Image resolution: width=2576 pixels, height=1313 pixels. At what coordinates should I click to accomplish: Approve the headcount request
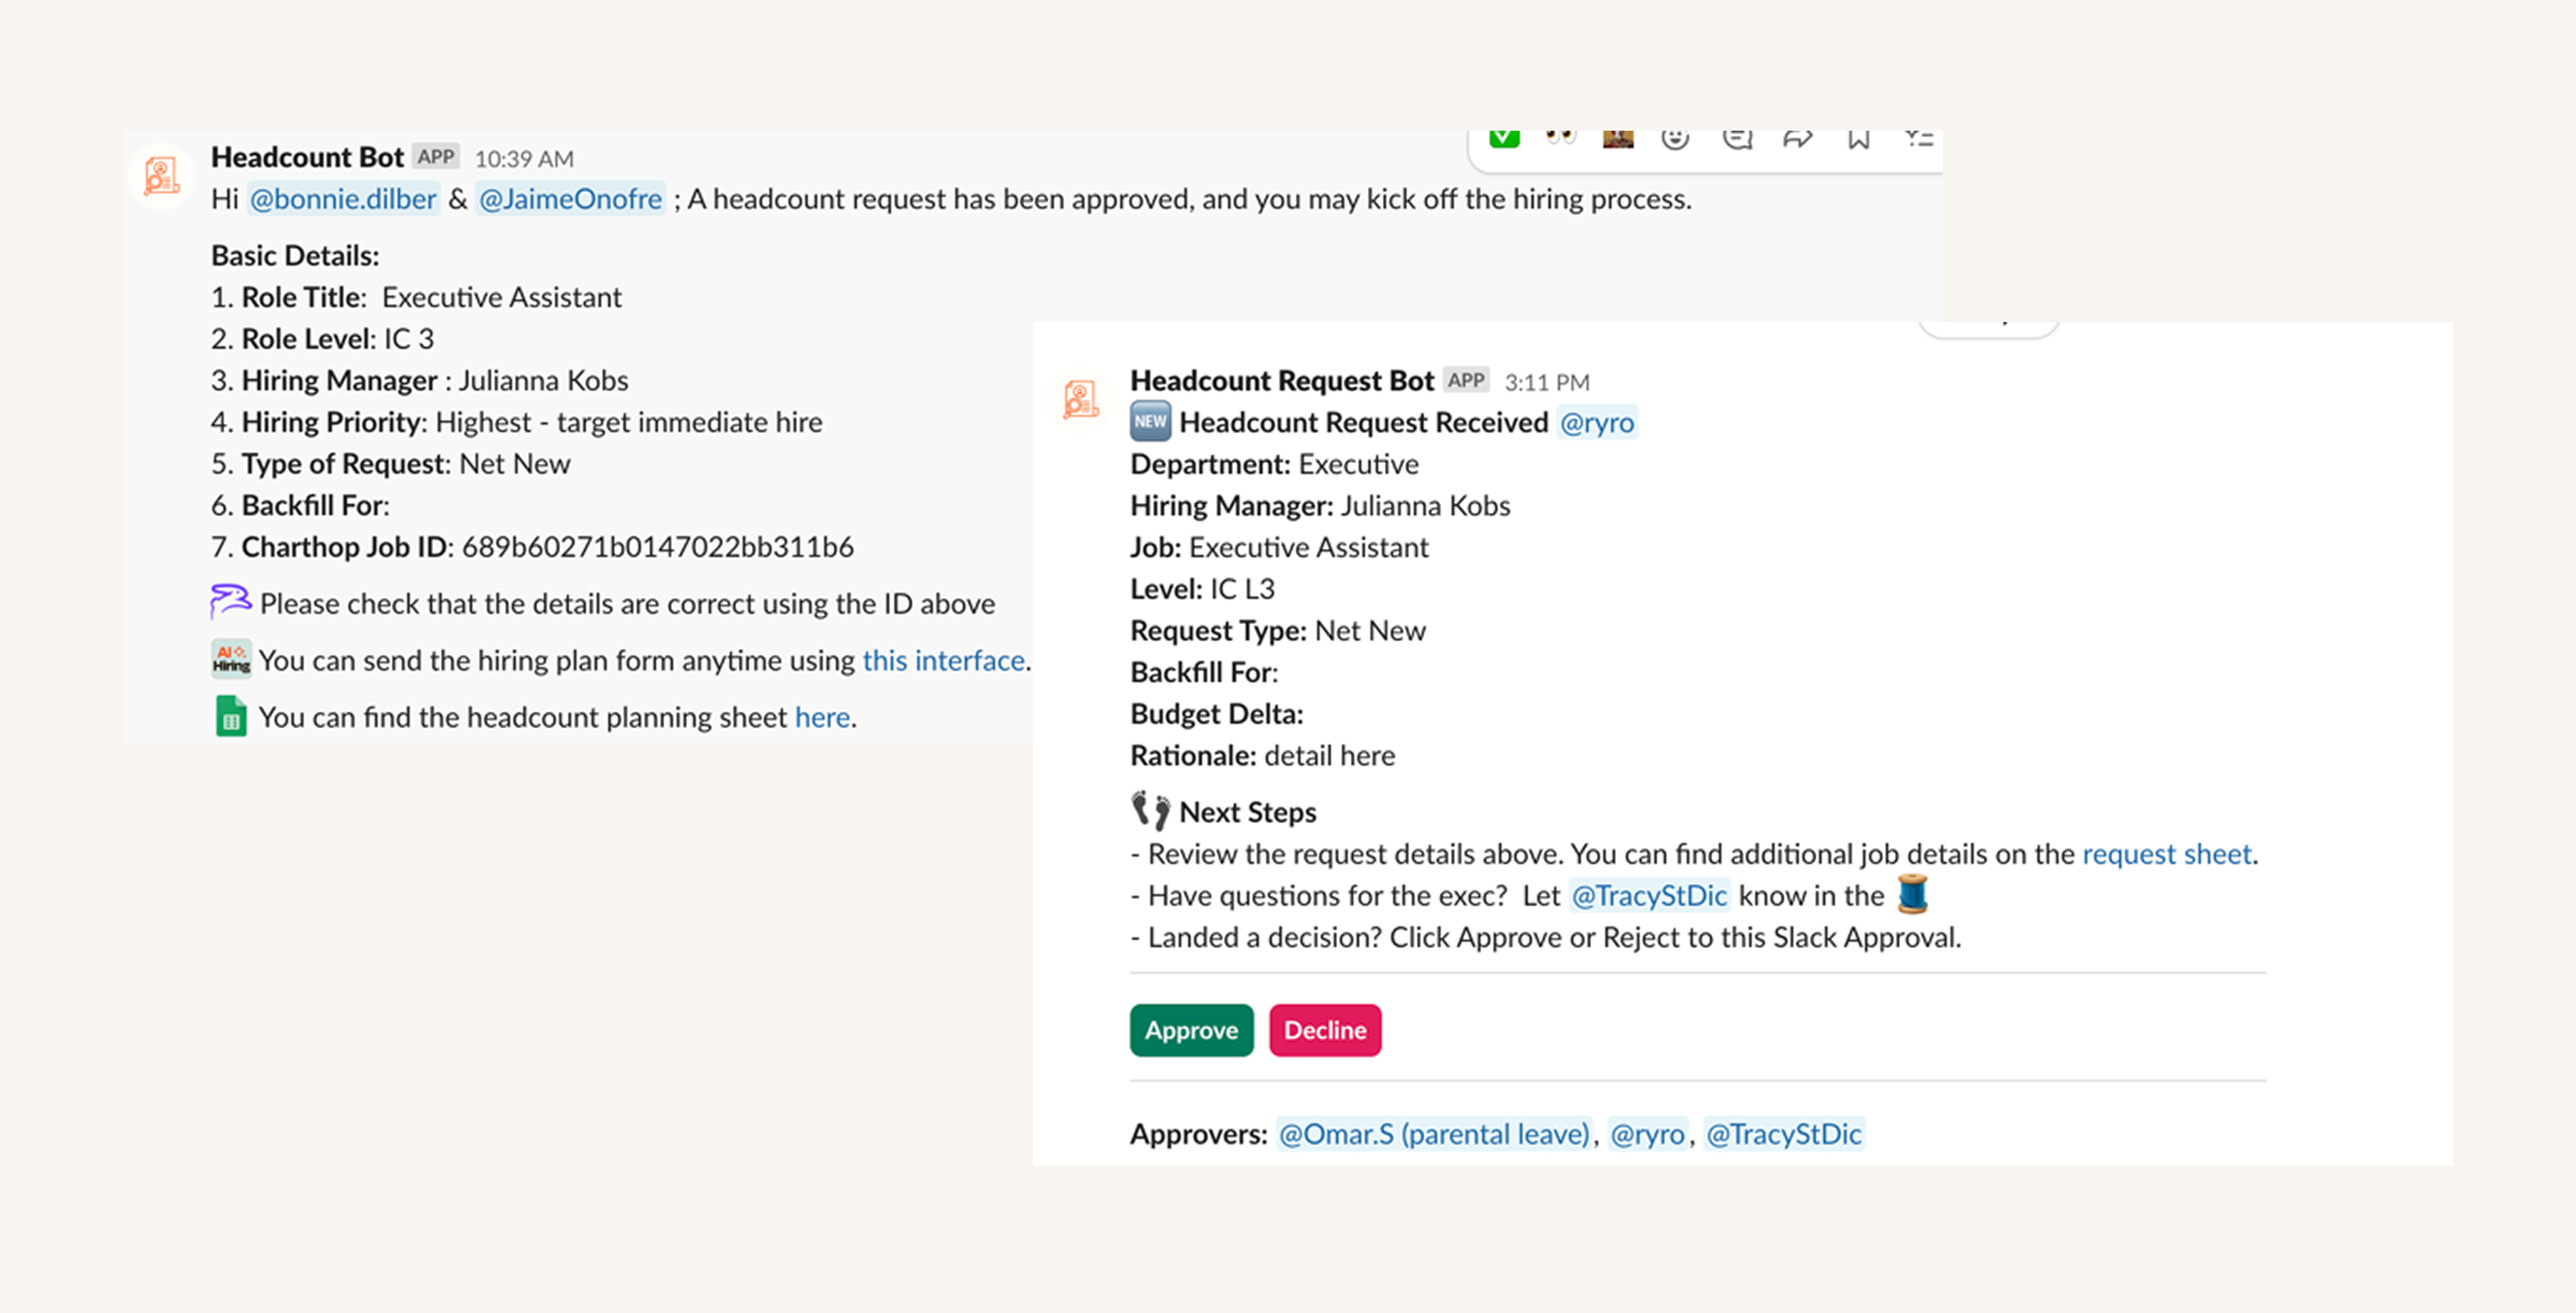pyautogui.click(x=1191, y=1030)
